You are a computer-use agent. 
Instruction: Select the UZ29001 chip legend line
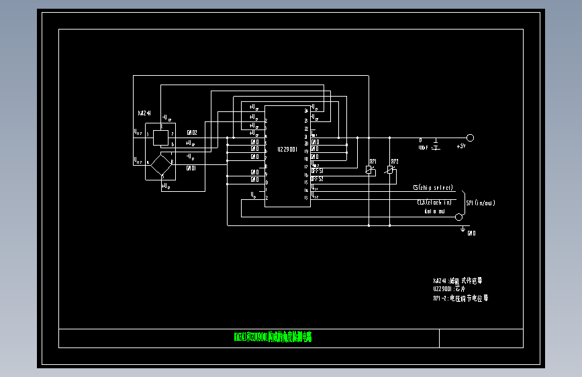[449, 288]
